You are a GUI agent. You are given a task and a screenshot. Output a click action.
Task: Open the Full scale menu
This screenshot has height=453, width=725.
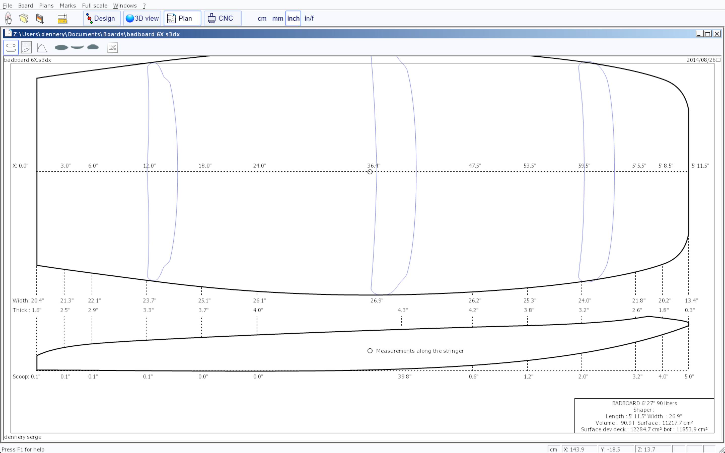click(x=94, y=5)
